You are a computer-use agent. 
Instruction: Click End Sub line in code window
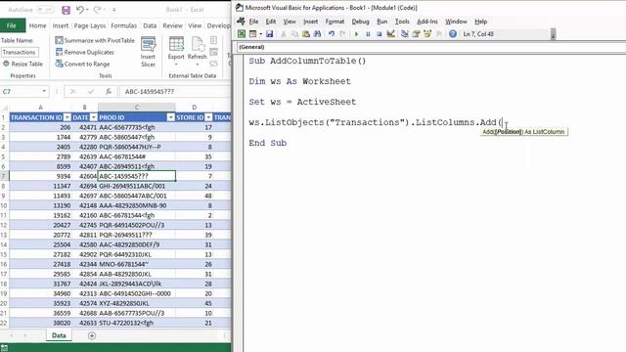pos(267,143)
